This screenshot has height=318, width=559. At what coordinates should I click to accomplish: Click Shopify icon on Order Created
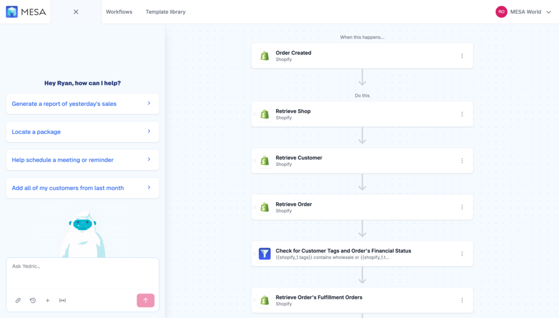pyautogui.click(x=265, y=56)
